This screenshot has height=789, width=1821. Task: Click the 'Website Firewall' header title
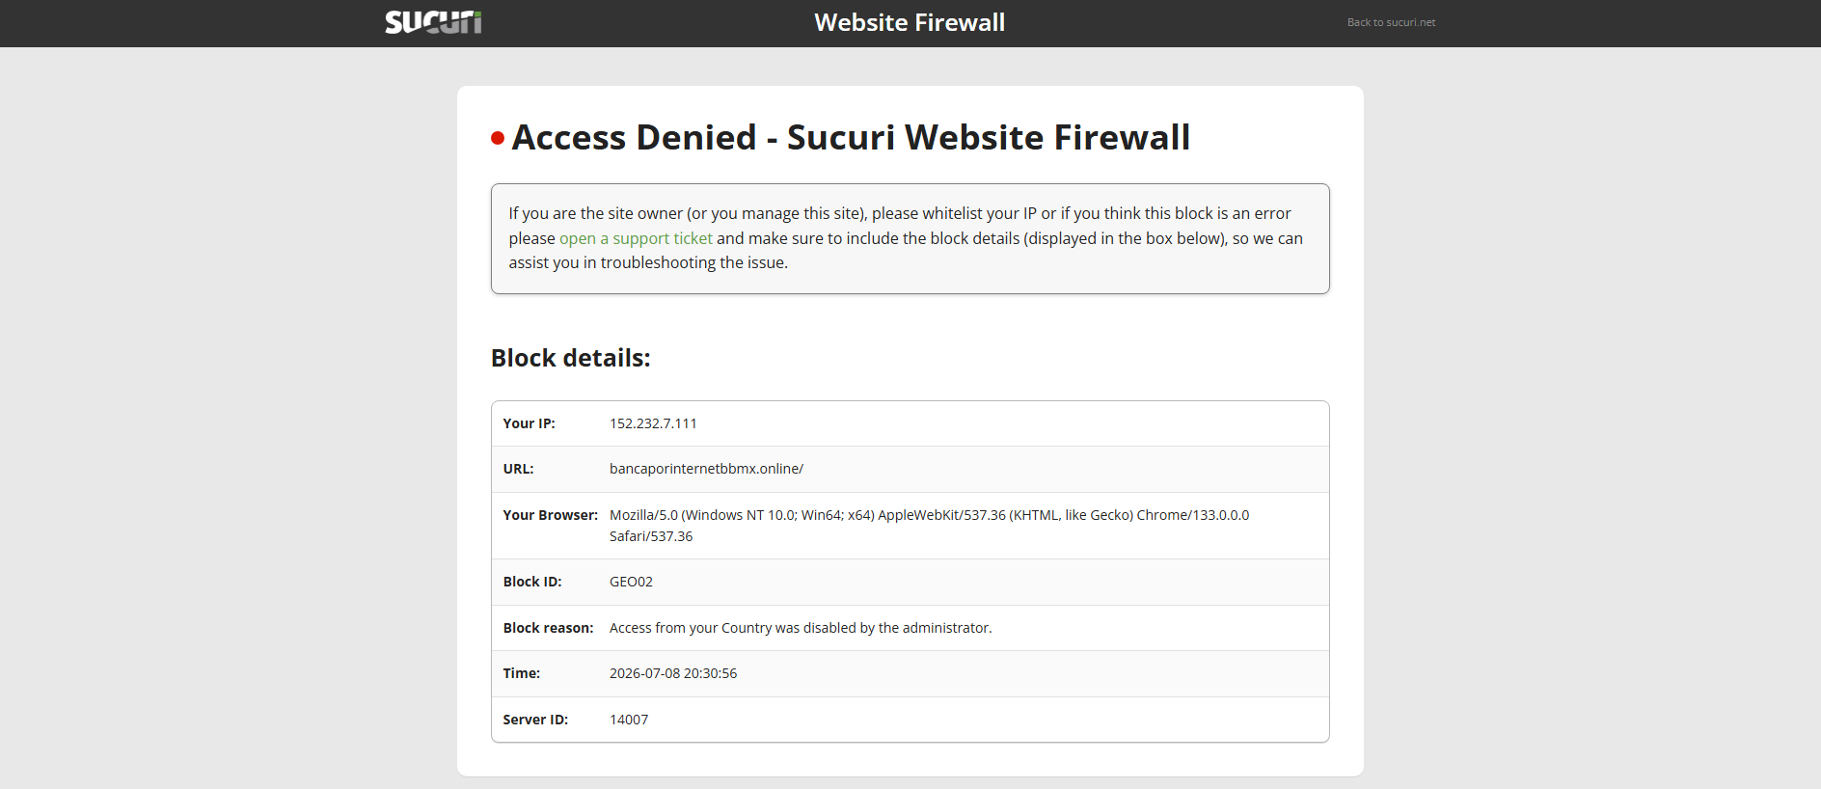click(910, 22)
